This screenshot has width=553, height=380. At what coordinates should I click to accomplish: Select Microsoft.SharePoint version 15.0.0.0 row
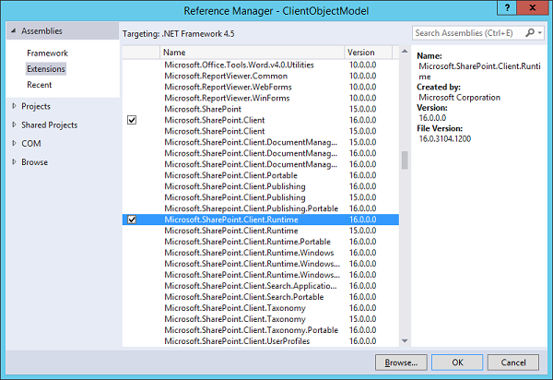[261, 109]
